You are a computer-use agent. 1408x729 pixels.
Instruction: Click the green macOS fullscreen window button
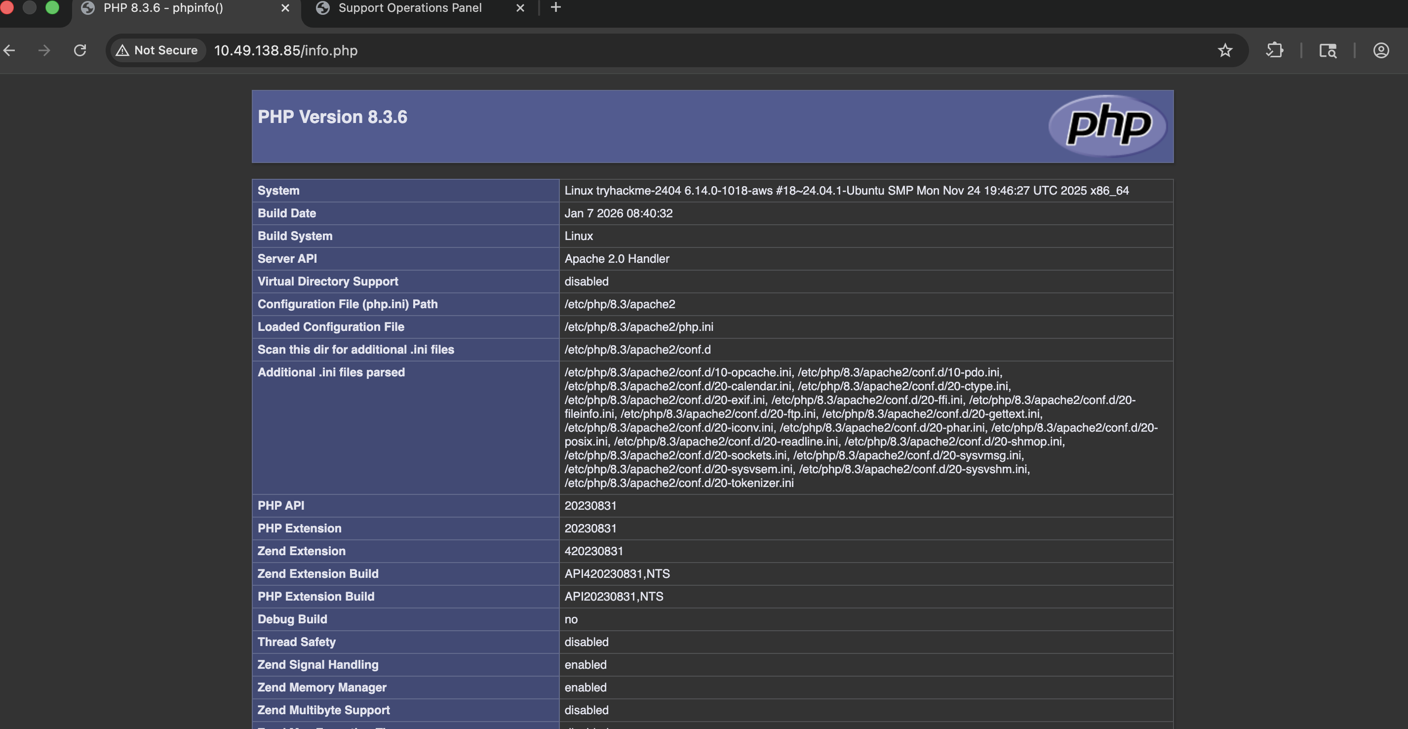(52, 7)
